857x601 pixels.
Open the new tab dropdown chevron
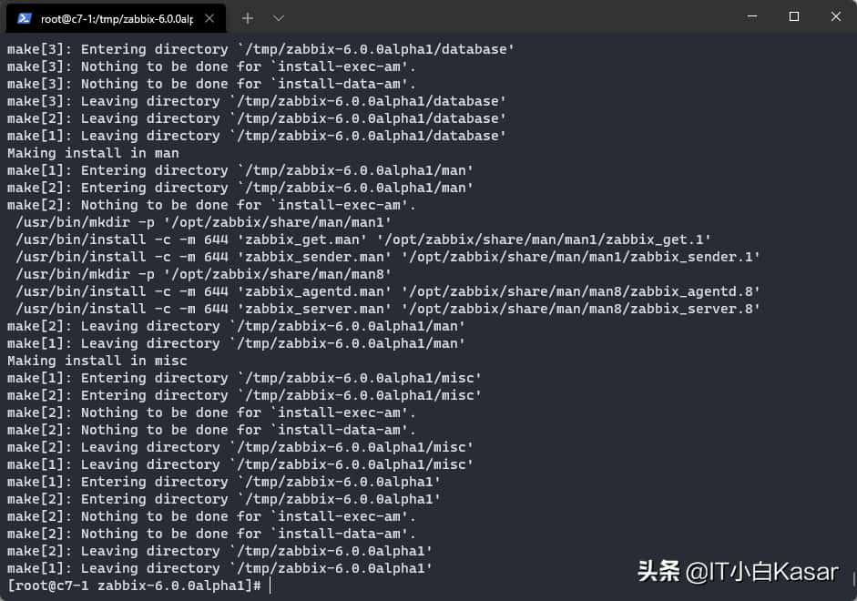279,17
